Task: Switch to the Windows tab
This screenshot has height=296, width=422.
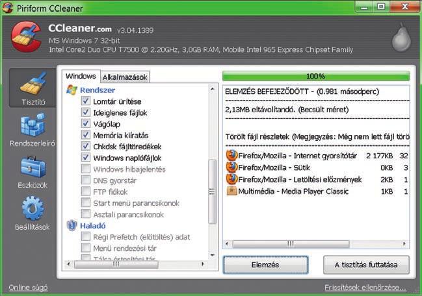Action: point(81,77)
